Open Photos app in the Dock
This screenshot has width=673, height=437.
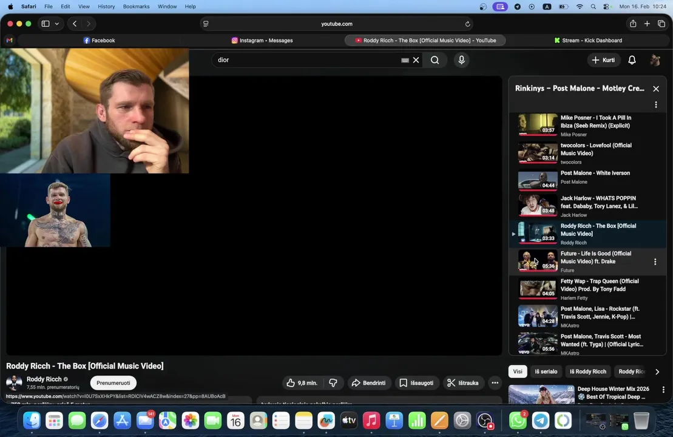tap(190, 421)
